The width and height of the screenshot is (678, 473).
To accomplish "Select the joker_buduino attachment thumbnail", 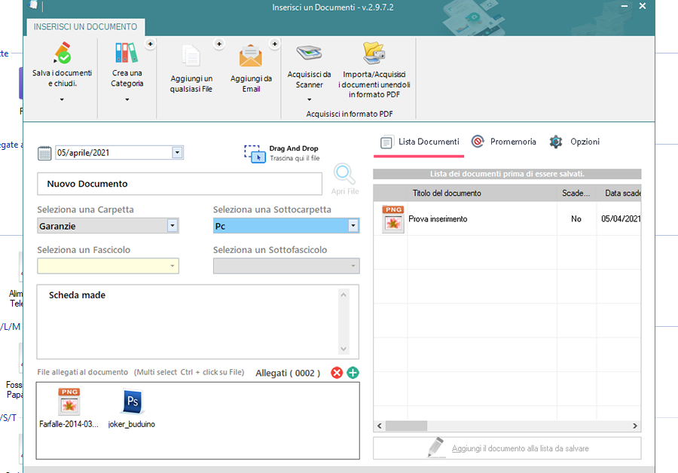I will [131, 403].
